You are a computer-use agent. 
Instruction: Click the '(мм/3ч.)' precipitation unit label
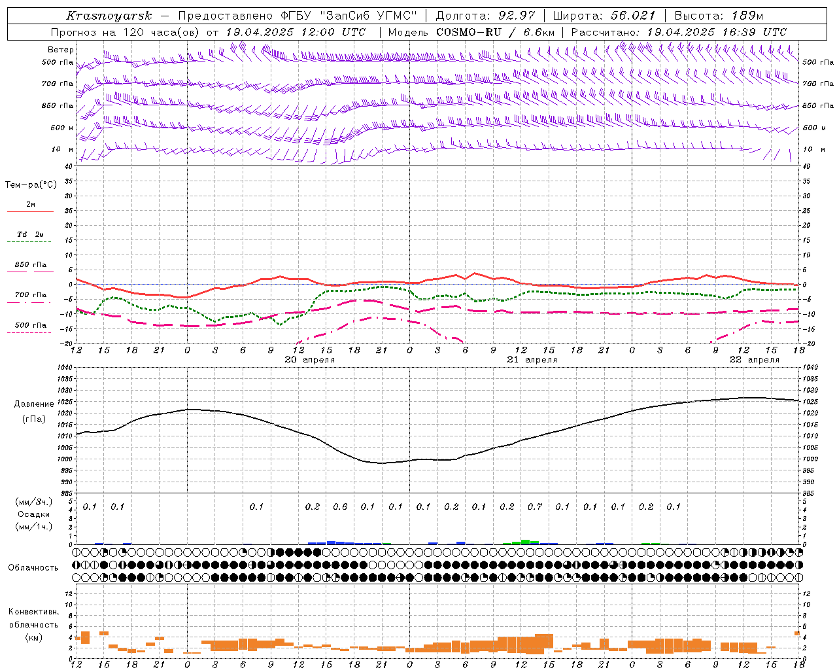34,502
